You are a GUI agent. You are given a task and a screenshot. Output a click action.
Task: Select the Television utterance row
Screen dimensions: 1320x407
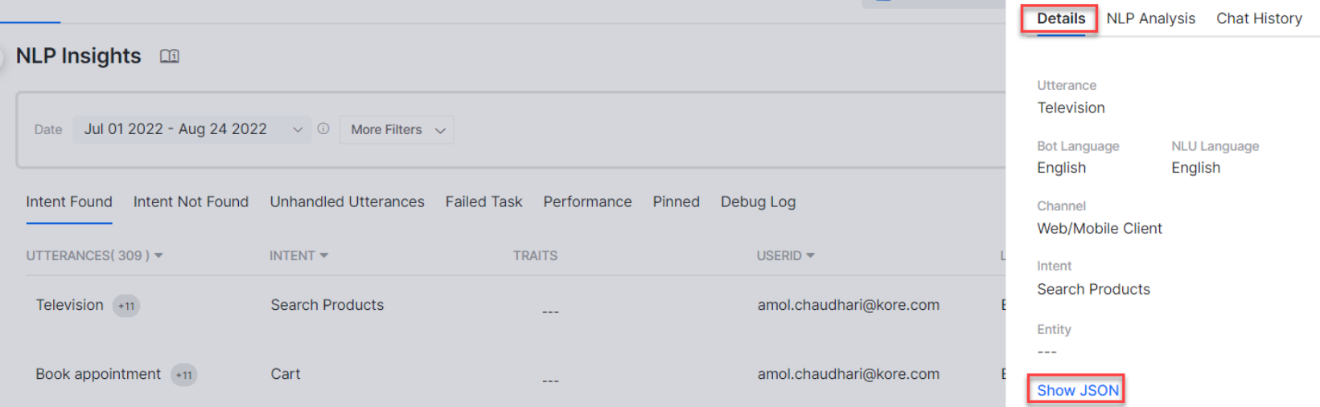70,305
